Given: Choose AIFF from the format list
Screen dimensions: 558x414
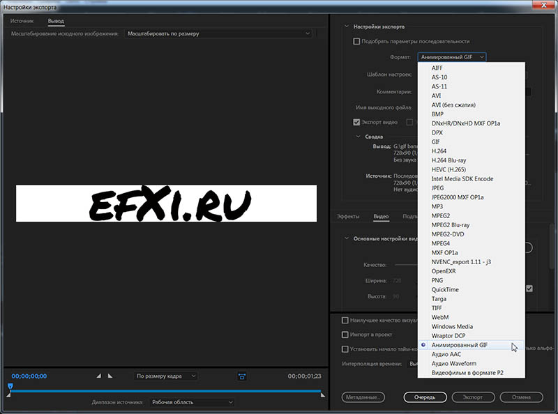Looking at the screenshot, I should point(472,68).
